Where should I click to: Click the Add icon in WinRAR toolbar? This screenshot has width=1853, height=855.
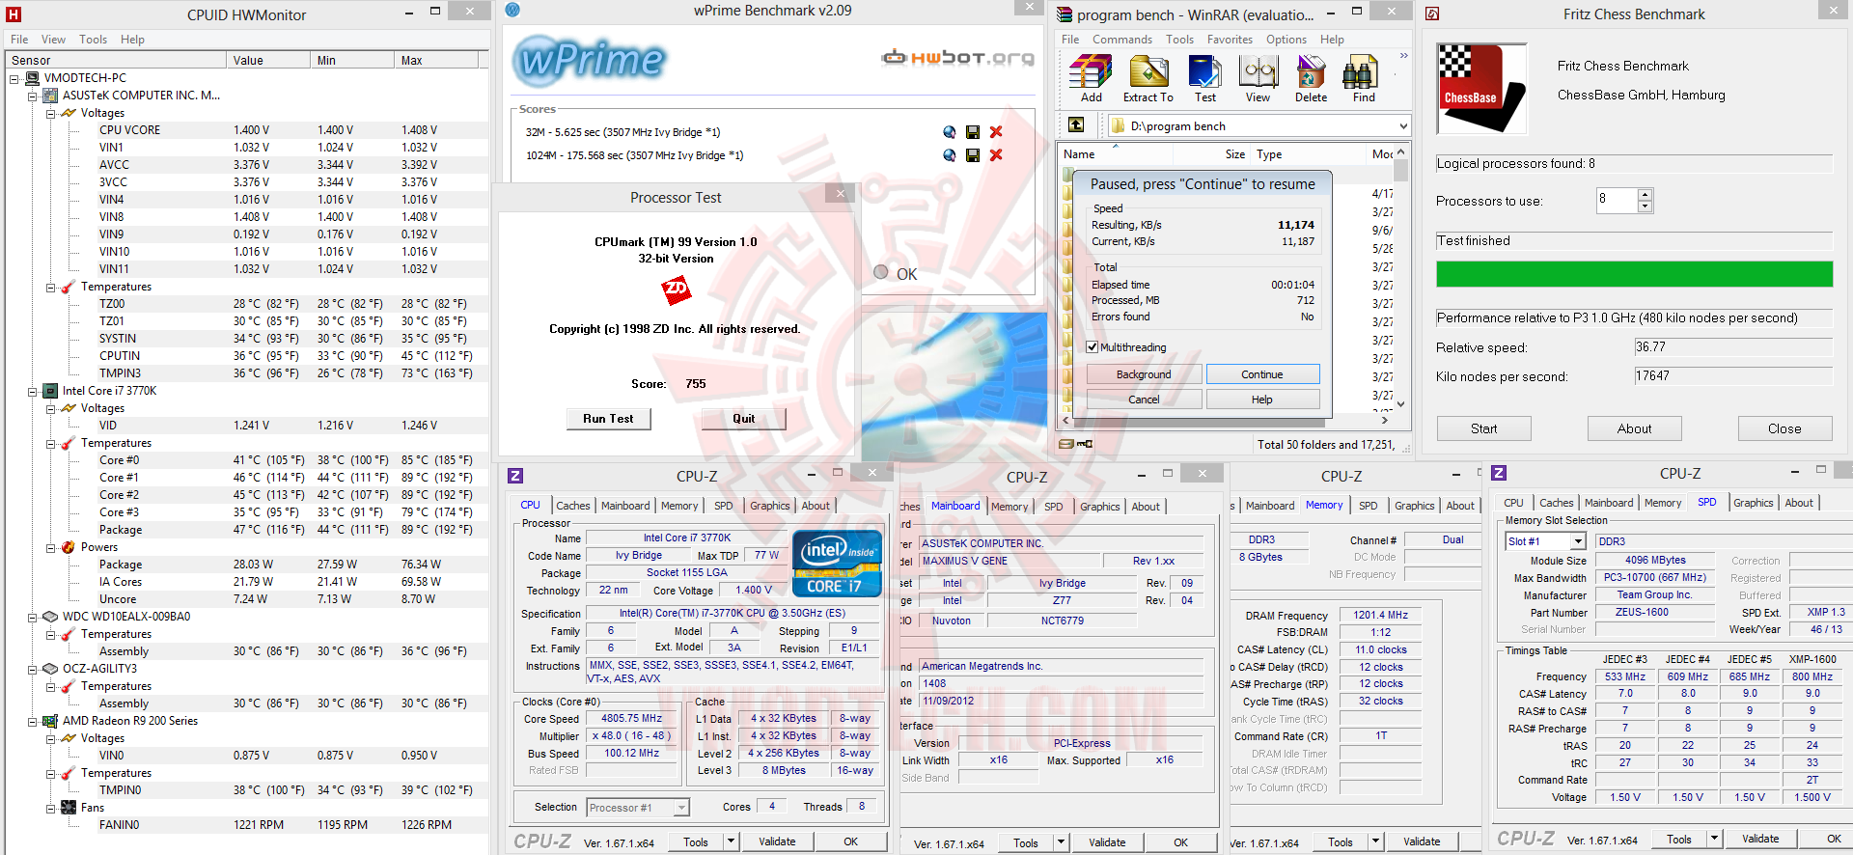tap(1091, 72)
